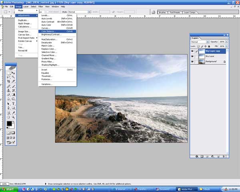Reset default foreground and background colors

point(7,128)
